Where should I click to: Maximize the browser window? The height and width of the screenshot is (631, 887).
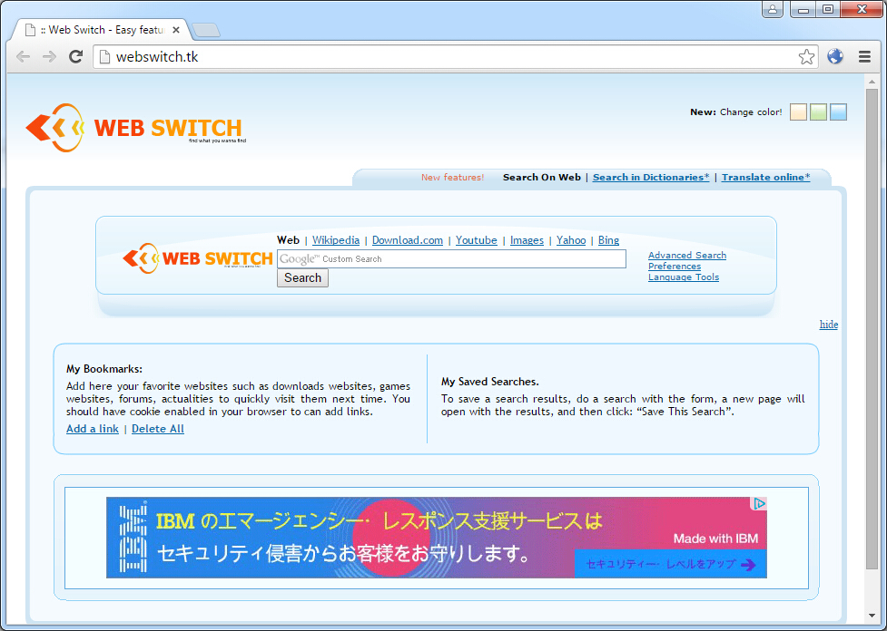point(828,9)
